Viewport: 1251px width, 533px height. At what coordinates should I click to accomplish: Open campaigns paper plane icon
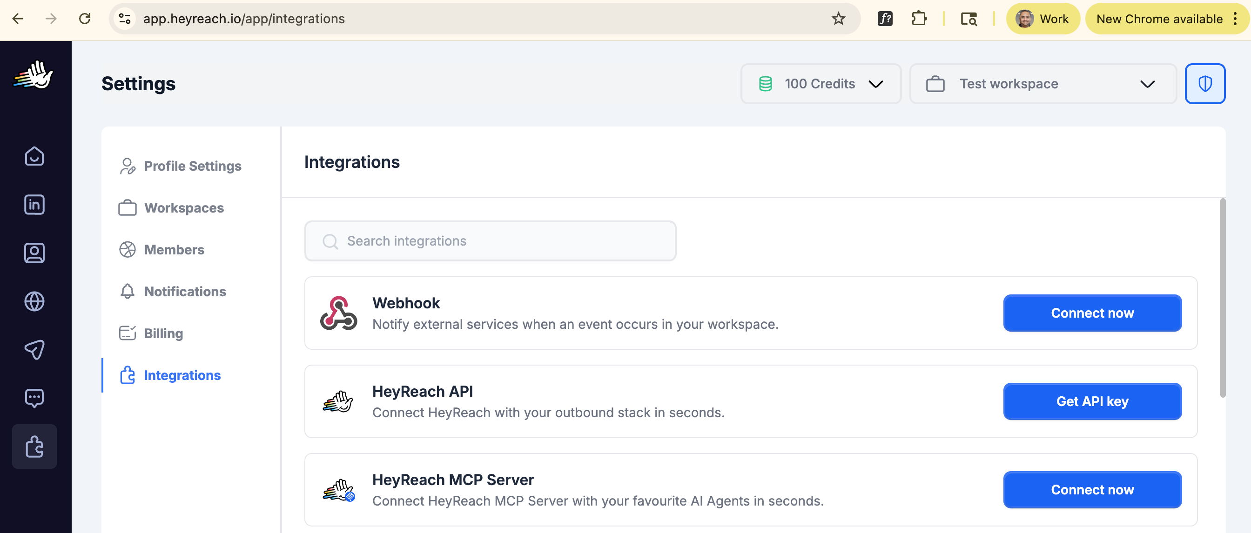pos(34,349)
